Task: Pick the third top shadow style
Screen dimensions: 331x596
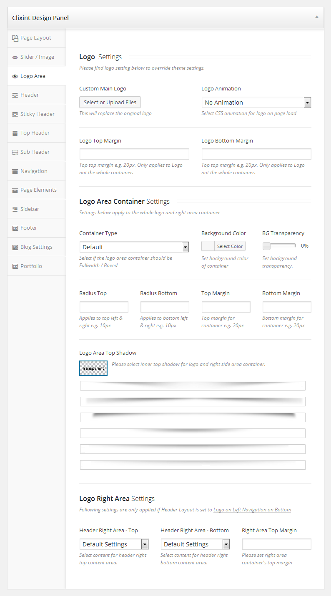Action: 193,417
